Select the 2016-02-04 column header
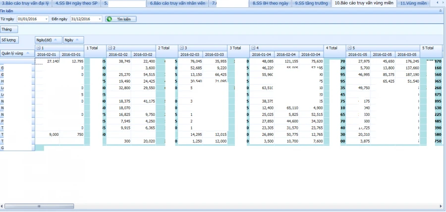446x212 pixels. (x=286, y=54)
